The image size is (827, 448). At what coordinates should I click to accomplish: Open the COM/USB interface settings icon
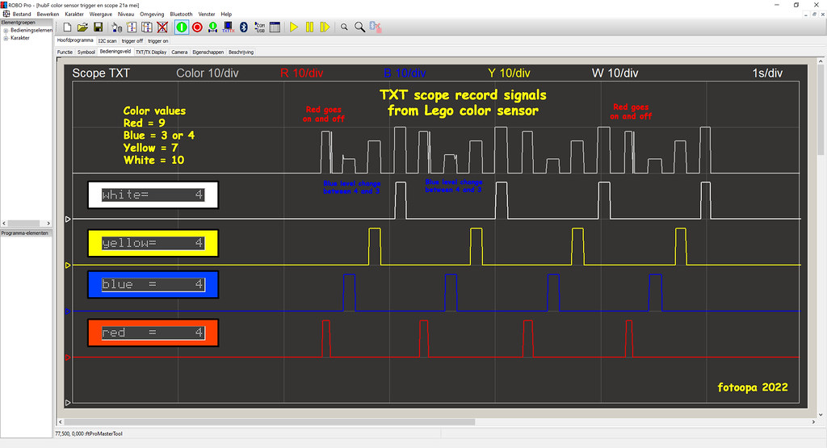[259, 27]
